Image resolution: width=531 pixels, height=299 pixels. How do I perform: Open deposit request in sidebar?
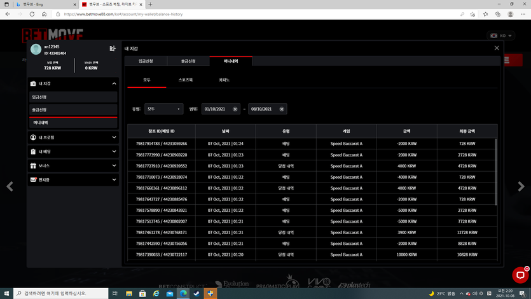[x=73, y=97]
